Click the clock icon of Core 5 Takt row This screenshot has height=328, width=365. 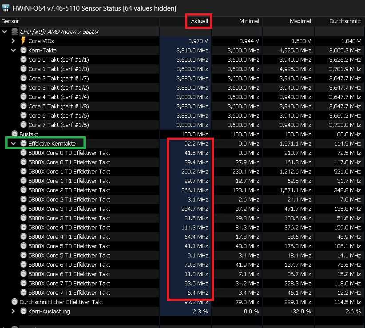[24, 106]
